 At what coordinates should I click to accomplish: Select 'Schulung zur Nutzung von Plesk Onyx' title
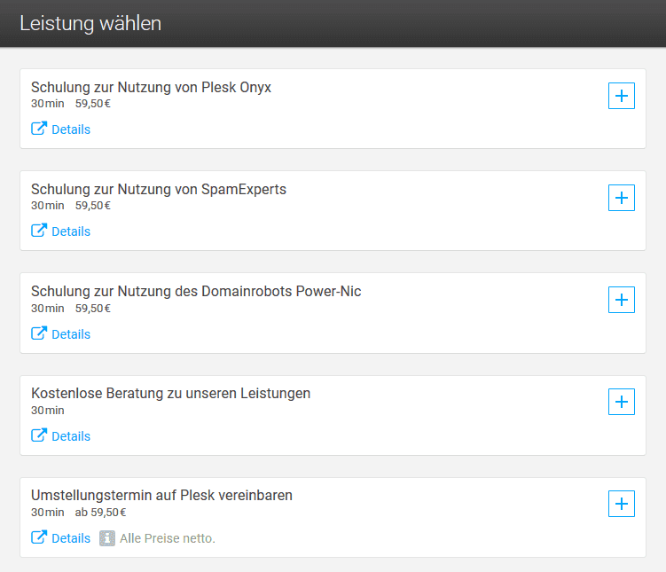pos(151,88)
